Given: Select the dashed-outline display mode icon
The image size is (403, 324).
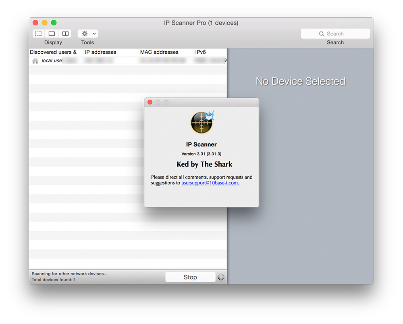Looking at the screenshot, I should (39, 34).
